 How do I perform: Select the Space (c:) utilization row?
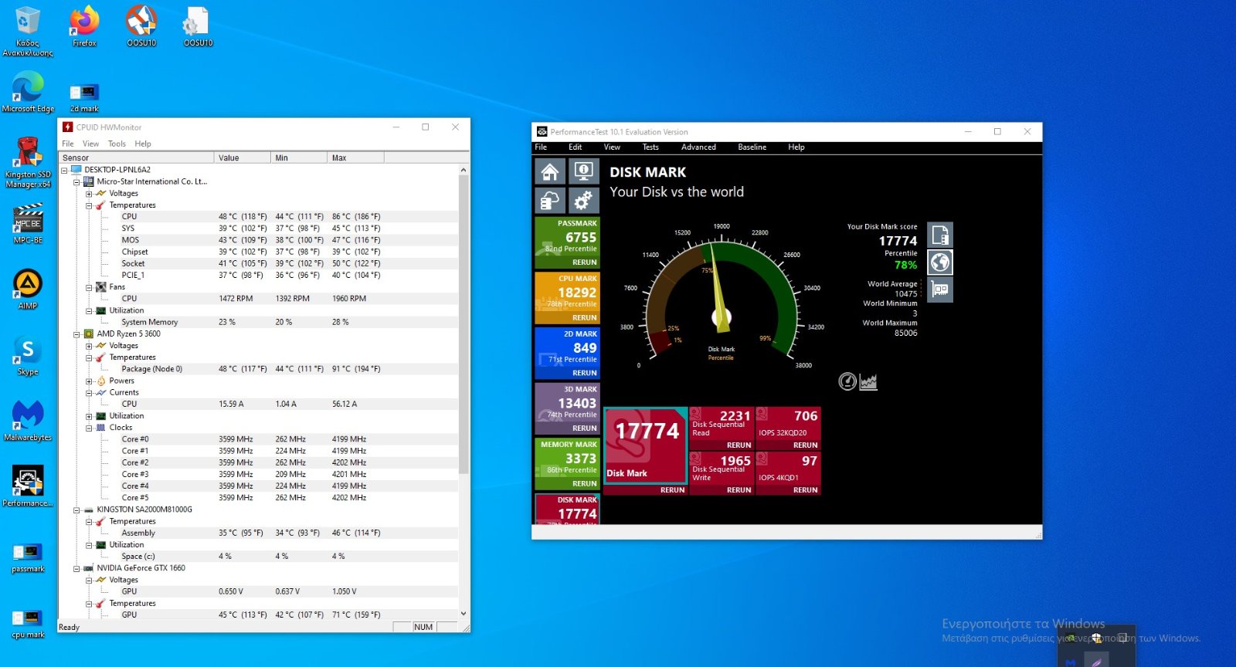pos(259,557)
